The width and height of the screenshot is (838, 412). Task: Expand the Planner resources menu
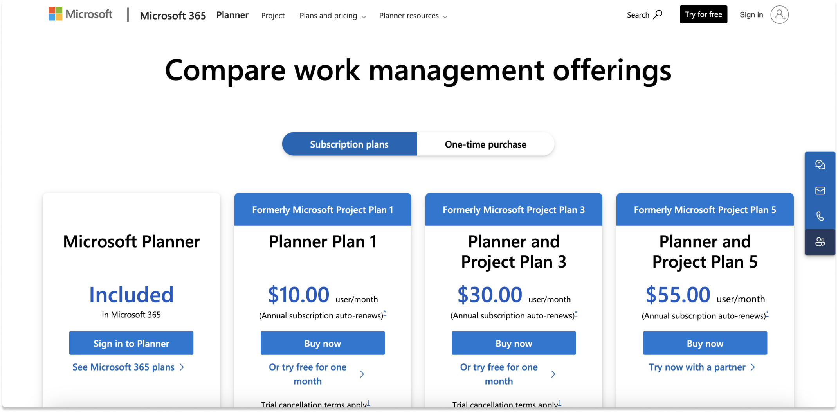click(x=413, y=16)
